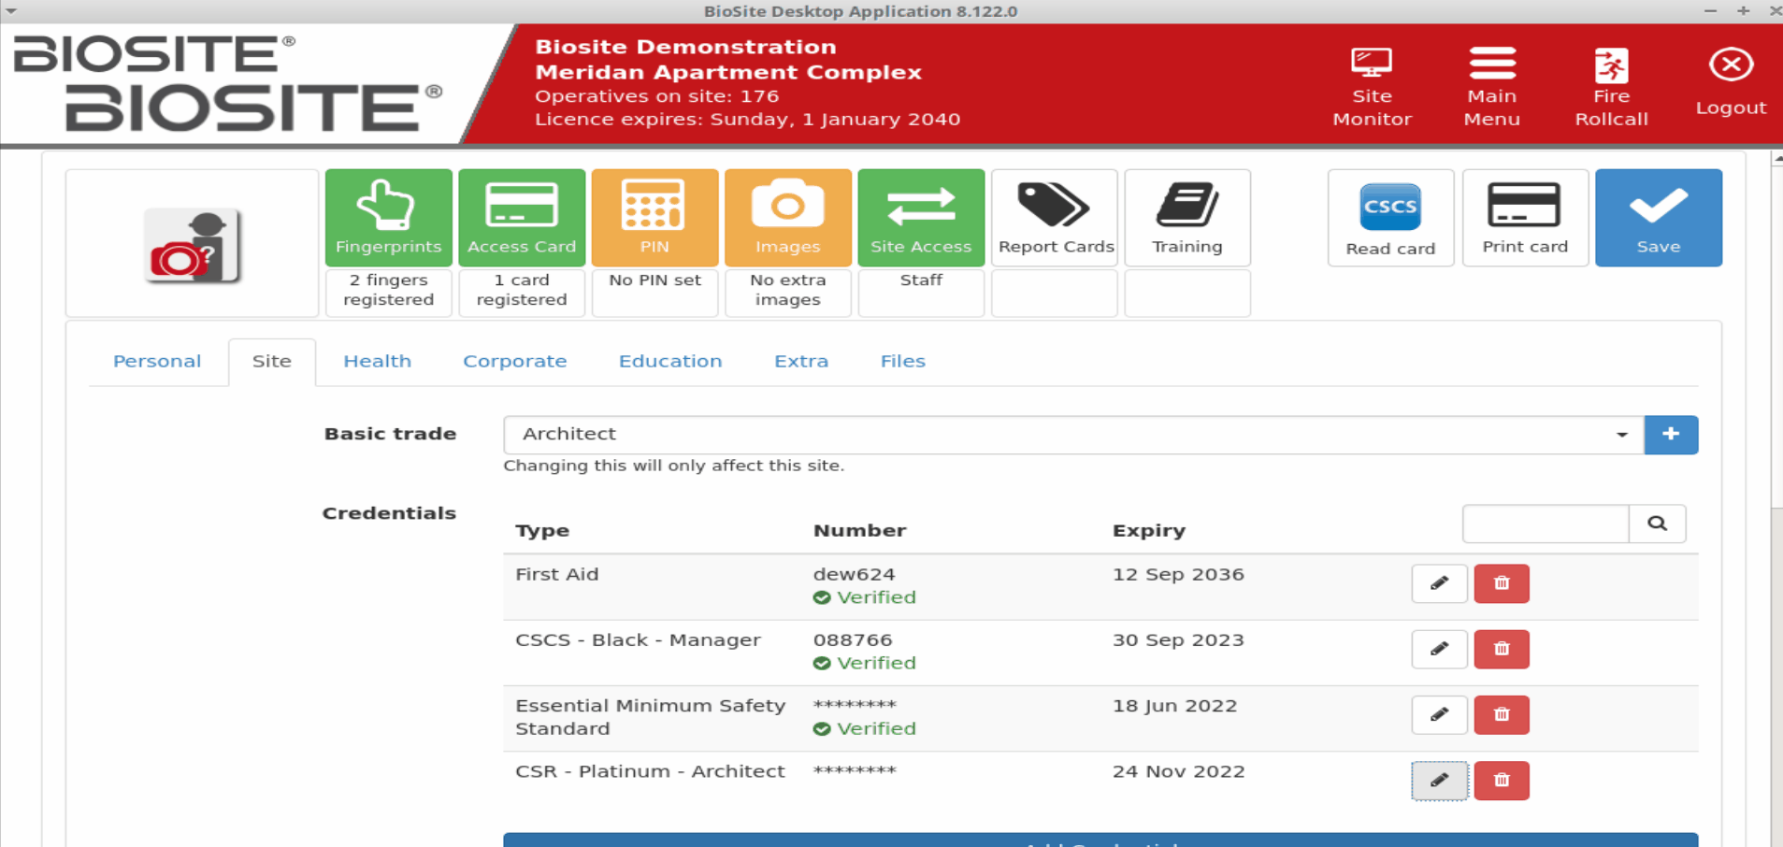Click the 'No extra images' status box
The width and height of the screenshot is (1783, 847).
(788, 293)
